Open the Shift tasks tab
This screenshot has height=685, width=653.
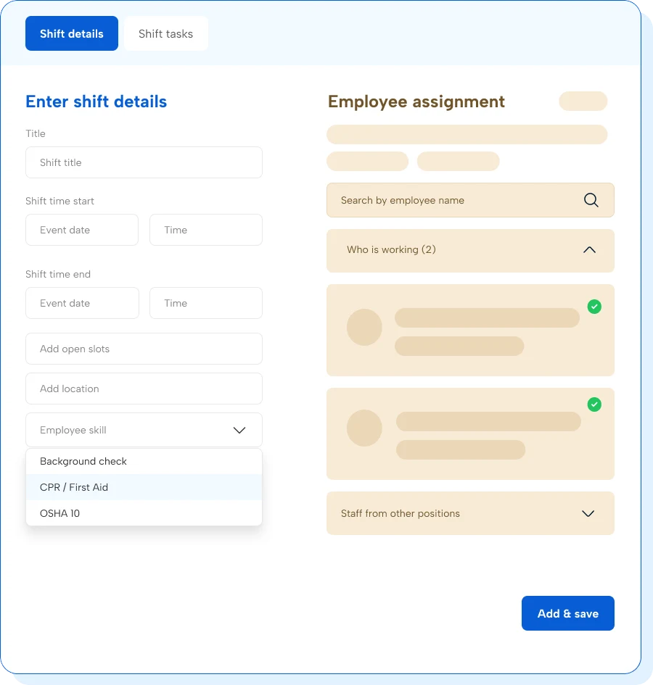tap(165, 33)
